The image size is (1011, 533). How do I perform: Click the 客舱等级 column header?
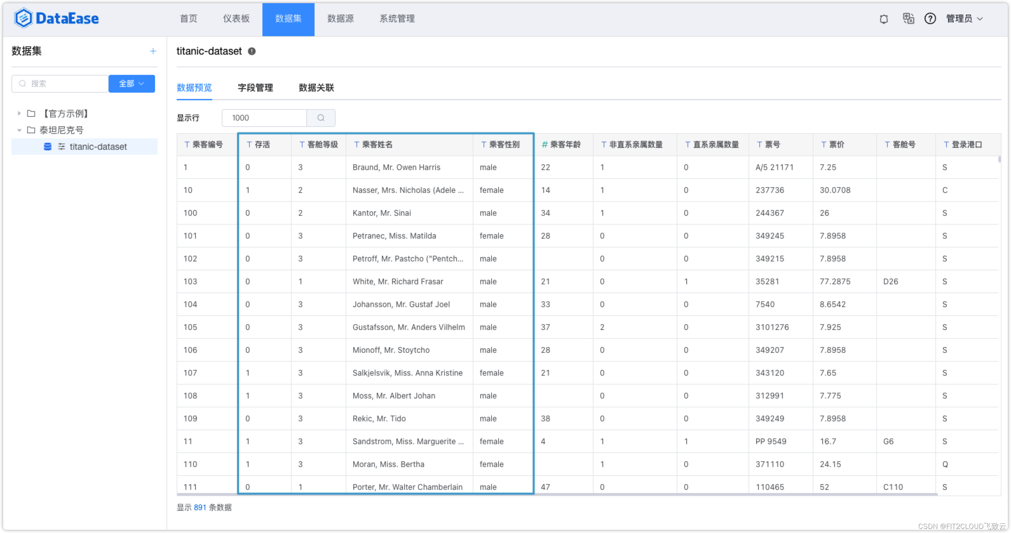coord(319,145)
